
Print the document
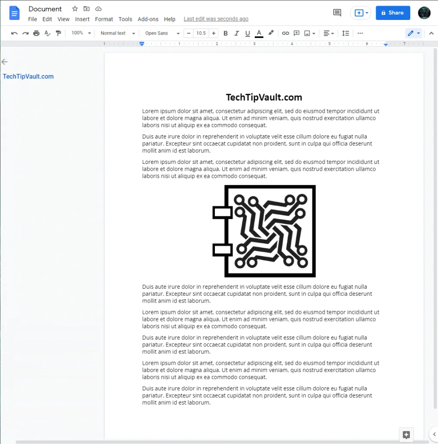click(x=36, y=33)
